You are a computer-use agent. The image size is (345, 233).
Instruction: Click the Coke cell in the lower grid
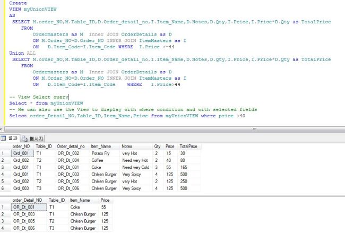point(84,207)
